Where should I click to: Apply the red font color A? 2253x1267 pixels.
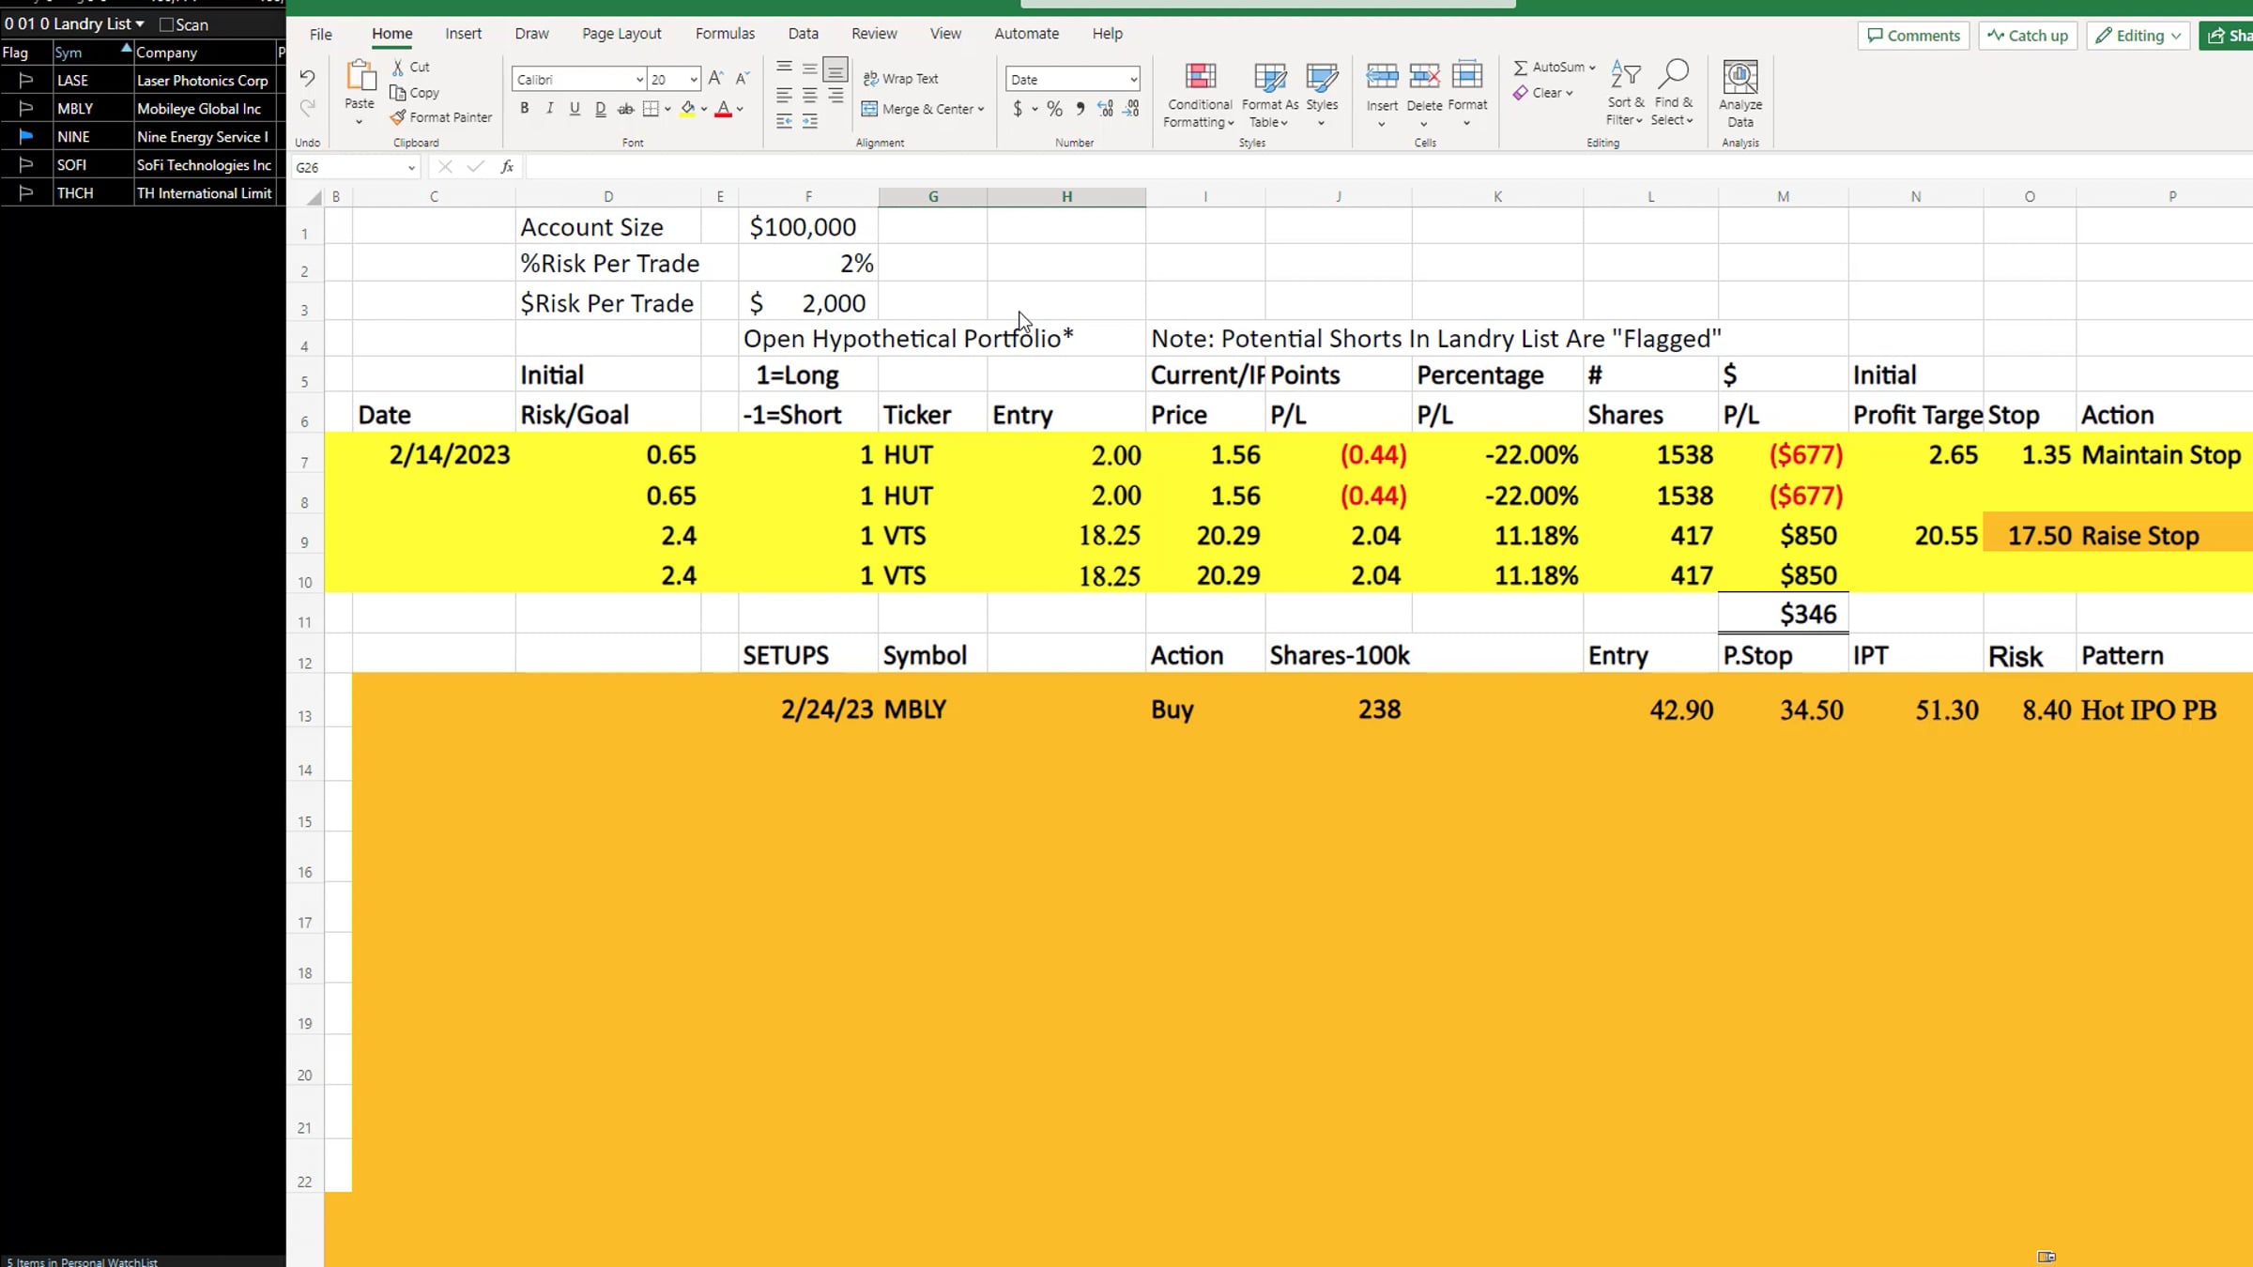(x=723, y=109)
